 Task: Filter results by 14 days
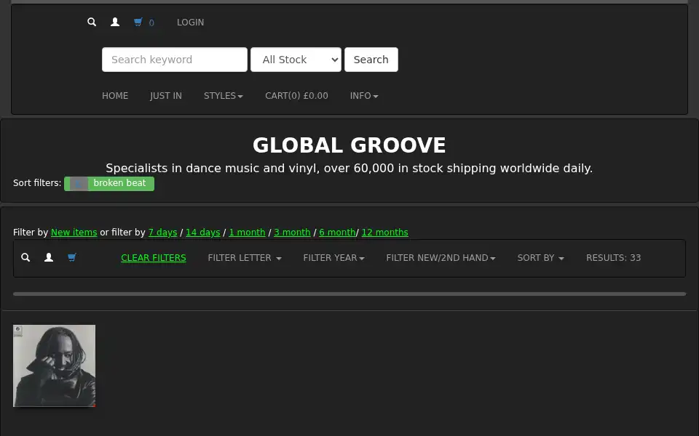click(x=203, y=233)
